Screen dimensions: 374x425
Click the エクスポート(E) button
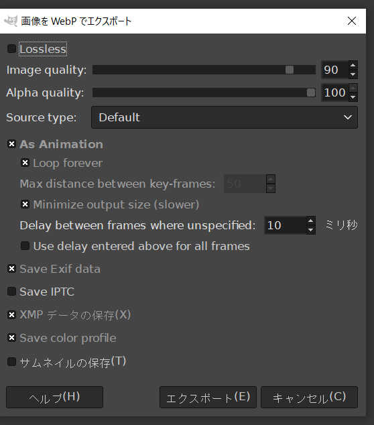(208, 397)
